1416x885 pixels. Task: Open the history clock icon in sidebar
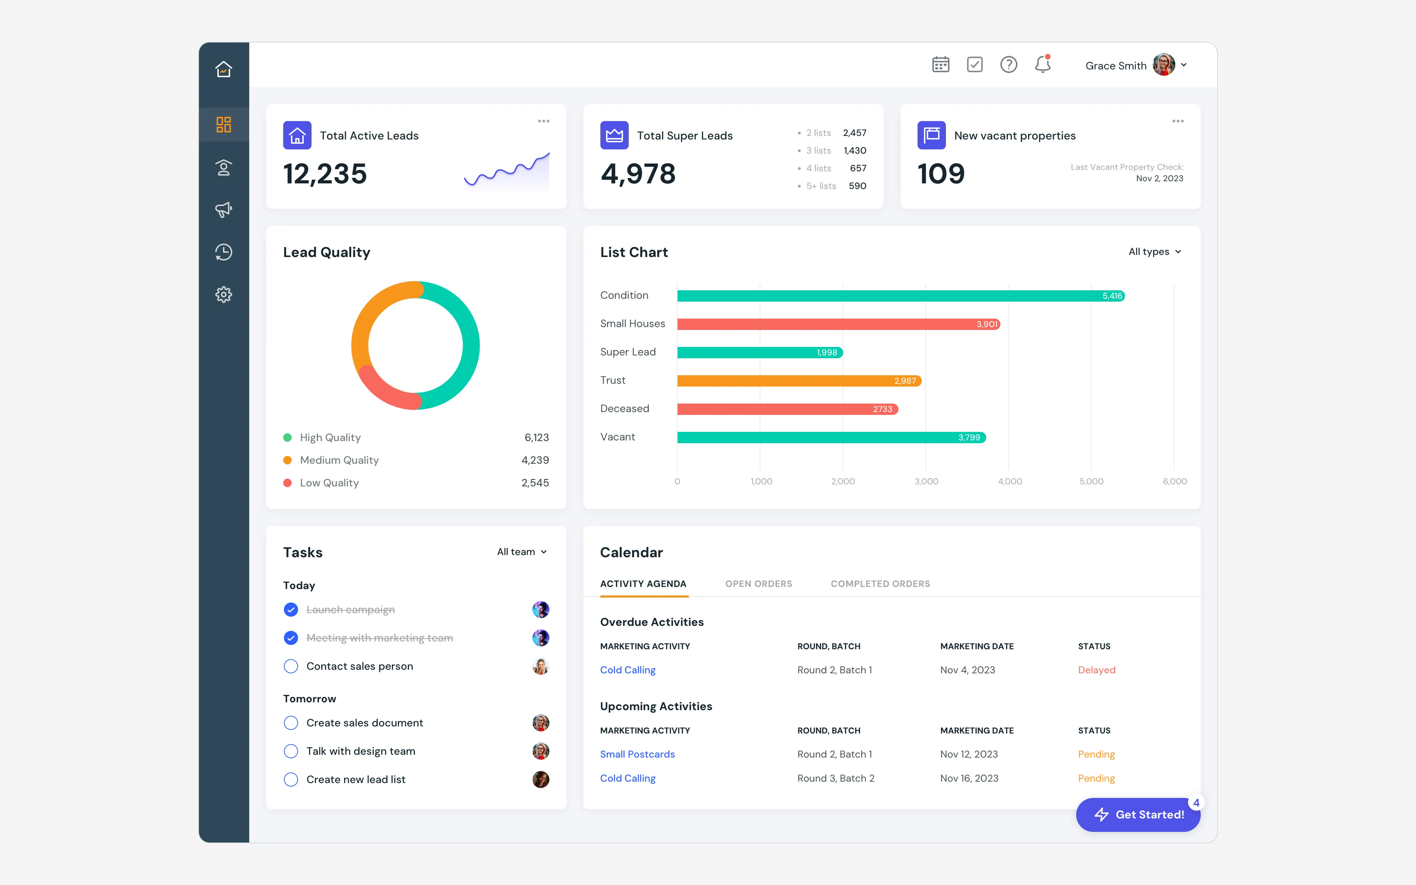pos(223,252)
